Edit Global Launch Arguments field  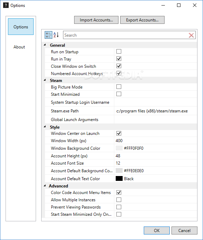point(156,119)
